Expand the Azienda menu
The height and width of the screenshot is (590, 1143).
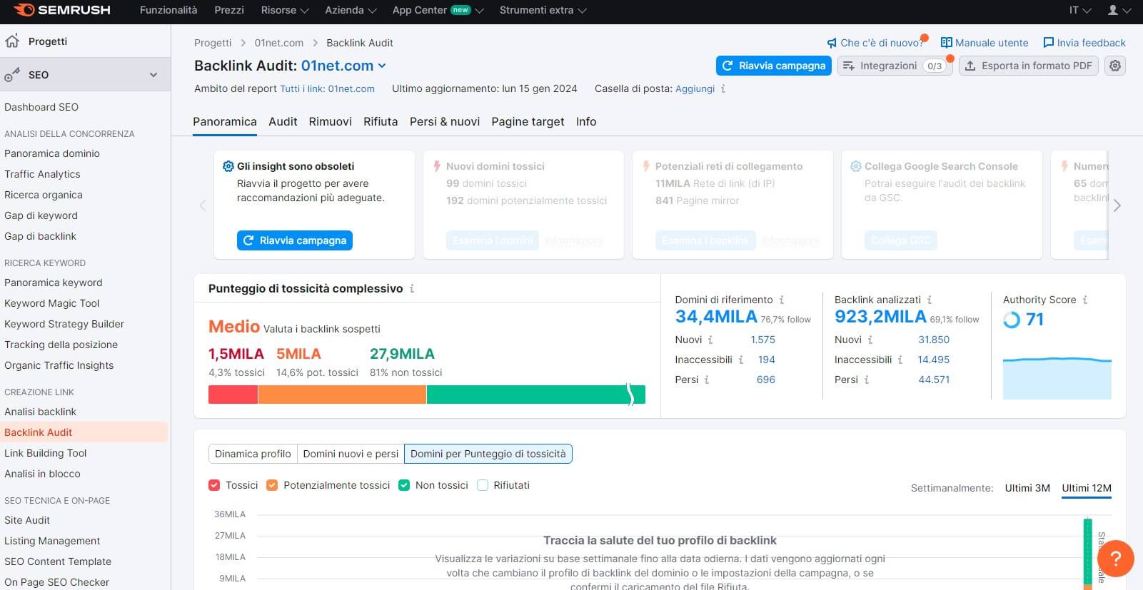point(351,10)
